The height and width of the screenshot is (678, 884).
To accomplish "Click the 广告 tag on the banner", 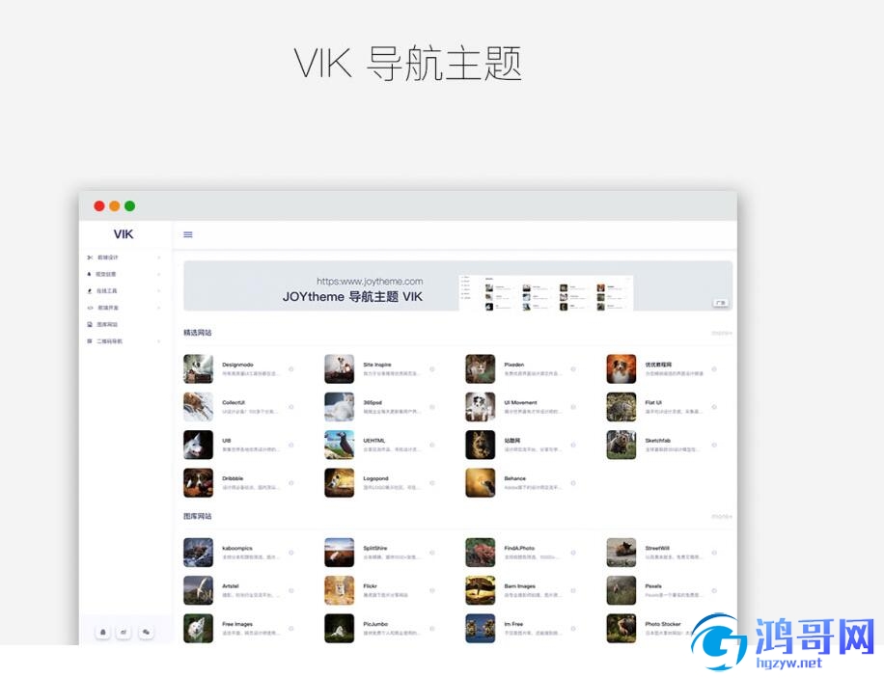I will pyautogui.click(x=721, y=303).
